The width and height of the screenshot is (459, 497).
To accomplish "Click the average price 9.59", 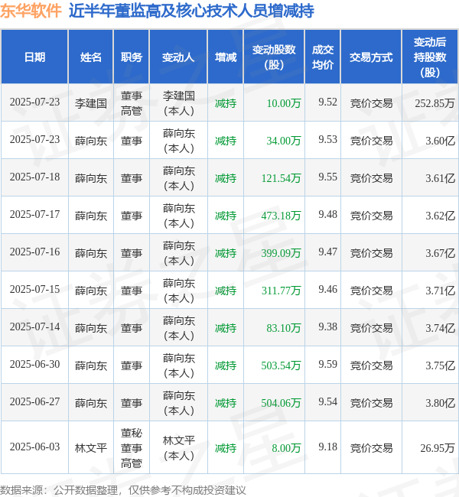I will coord(327,364).
